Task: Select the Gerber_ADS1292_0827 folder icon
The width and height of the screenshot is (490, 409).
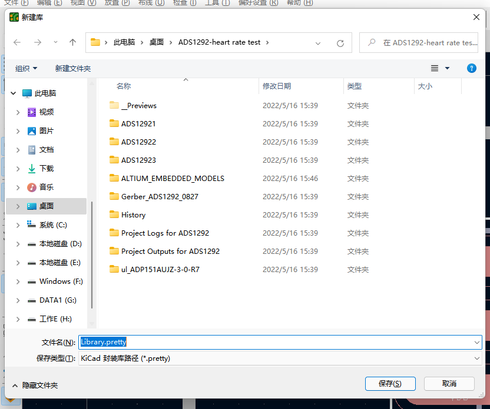Action: point(114,196)
